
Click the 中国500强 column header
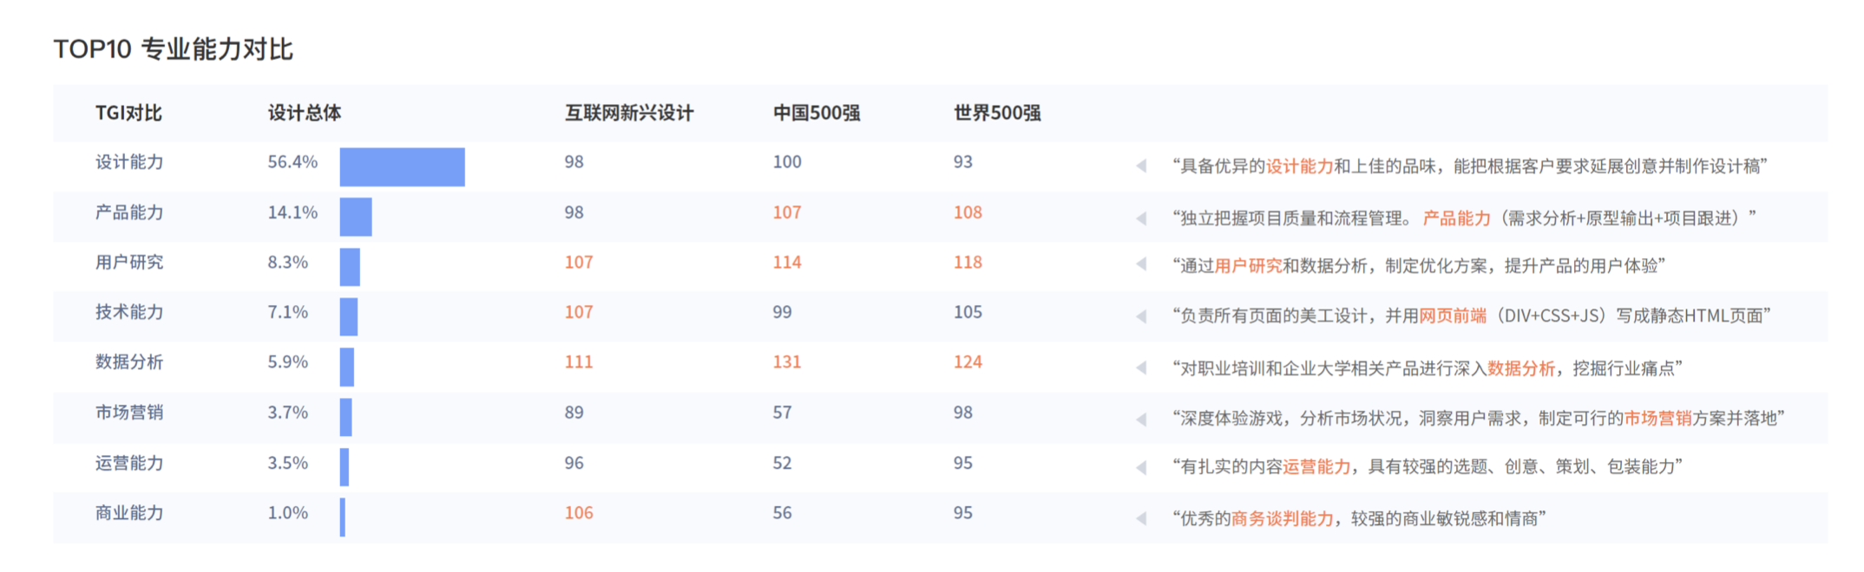tap(817, 114)
